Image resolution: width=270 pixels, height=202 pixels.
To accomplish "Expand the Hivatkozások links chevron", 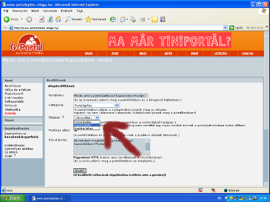I will tap(267, 27).
